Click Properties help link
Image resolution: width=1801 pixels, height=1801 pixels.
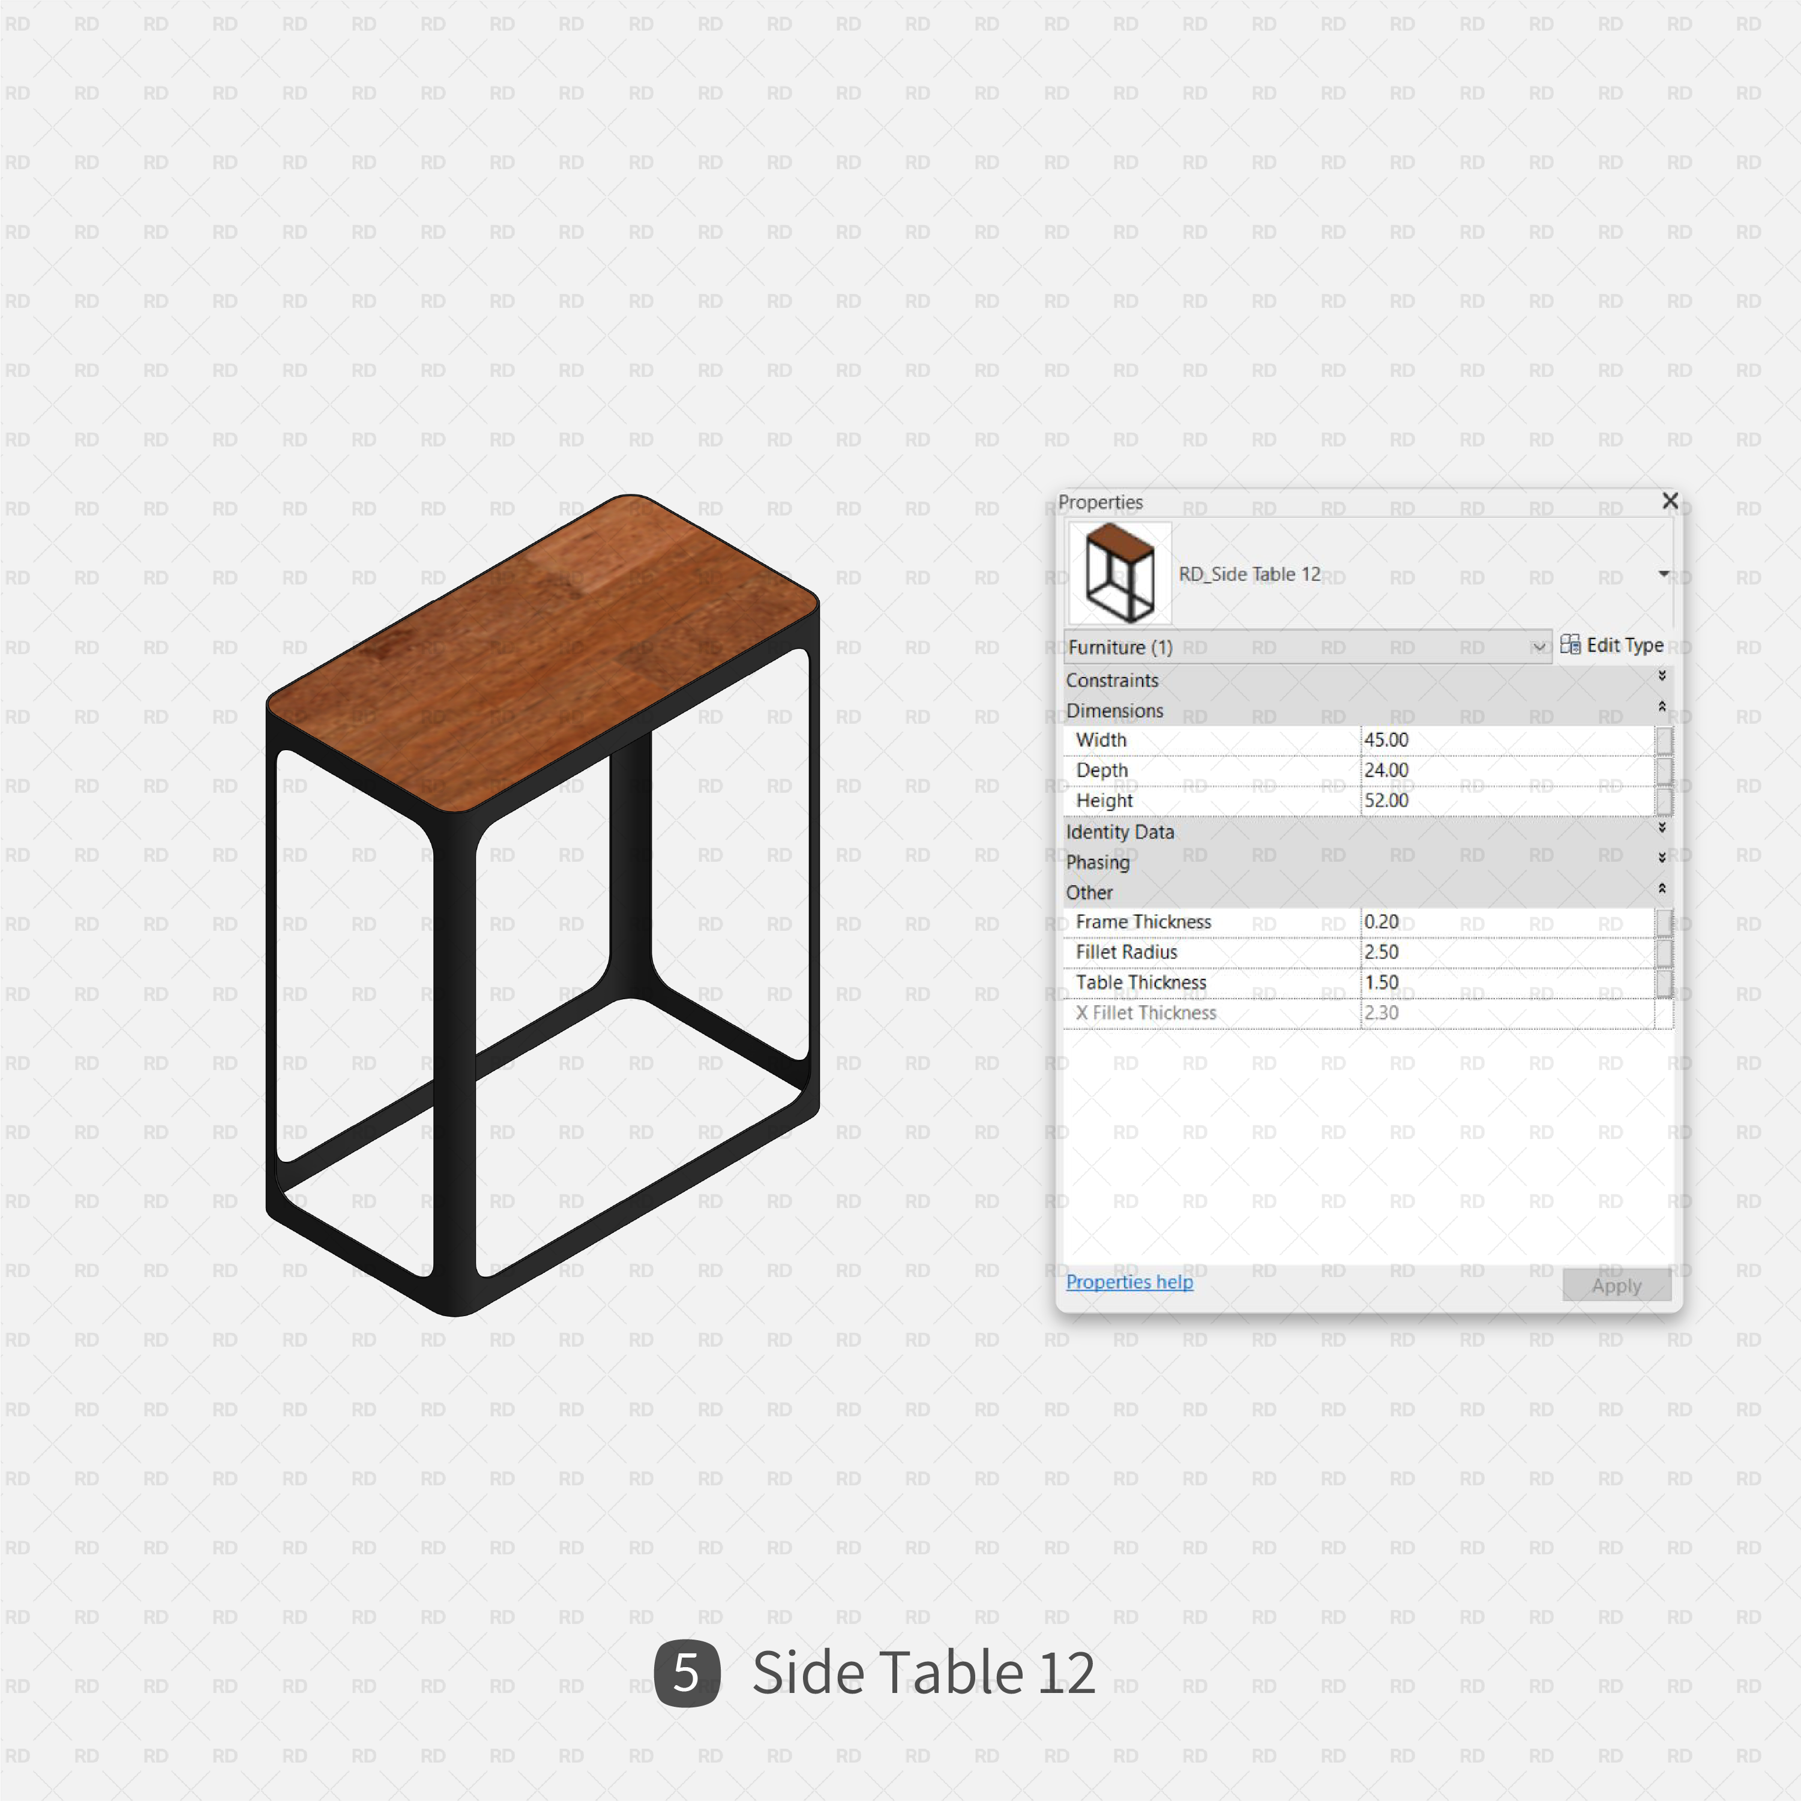[1126, 1281]
